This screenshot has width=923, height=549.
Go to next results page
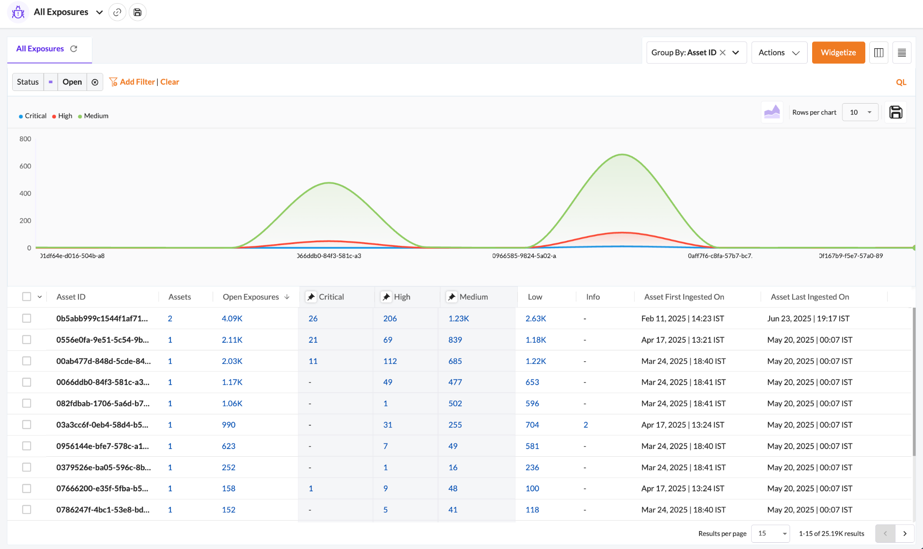point(905,533)
